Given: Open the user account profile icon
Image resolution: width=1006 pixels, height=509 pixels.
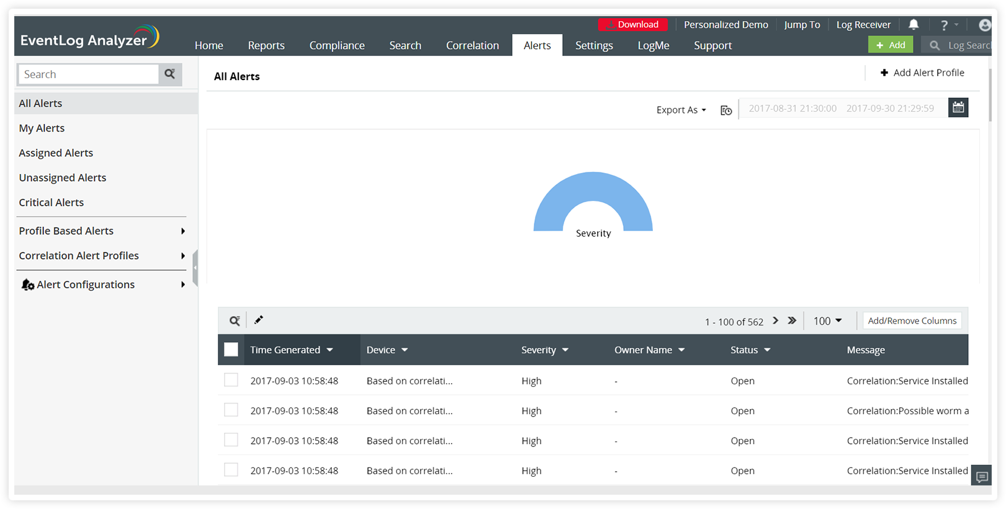Looking at the screenshot, I should point(984,25).
